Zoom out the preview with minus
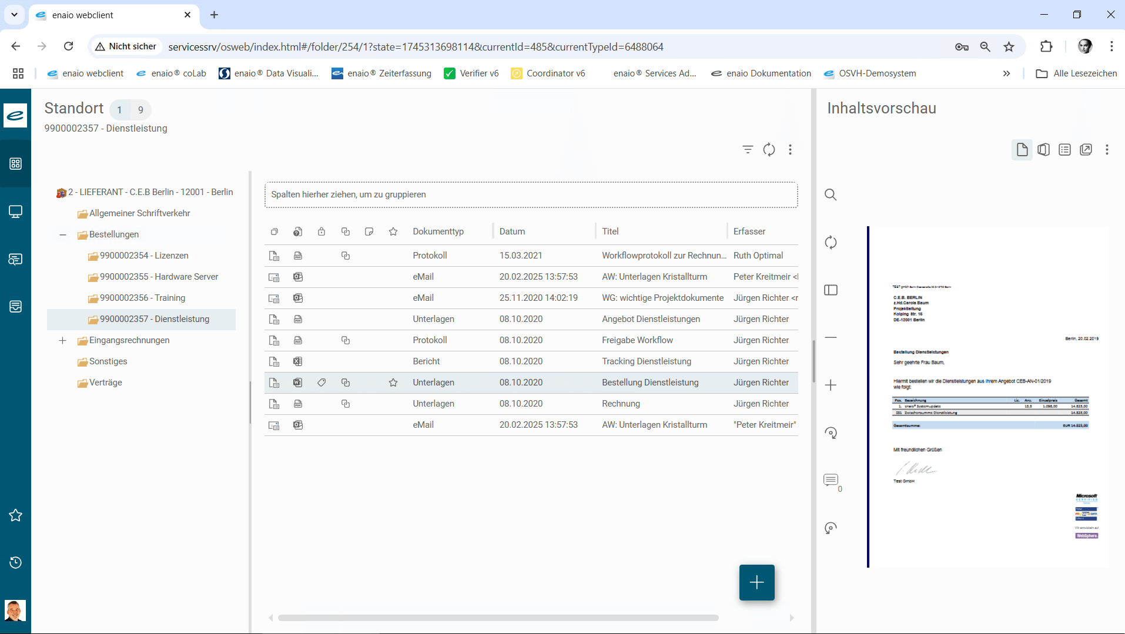 [831, 337]
